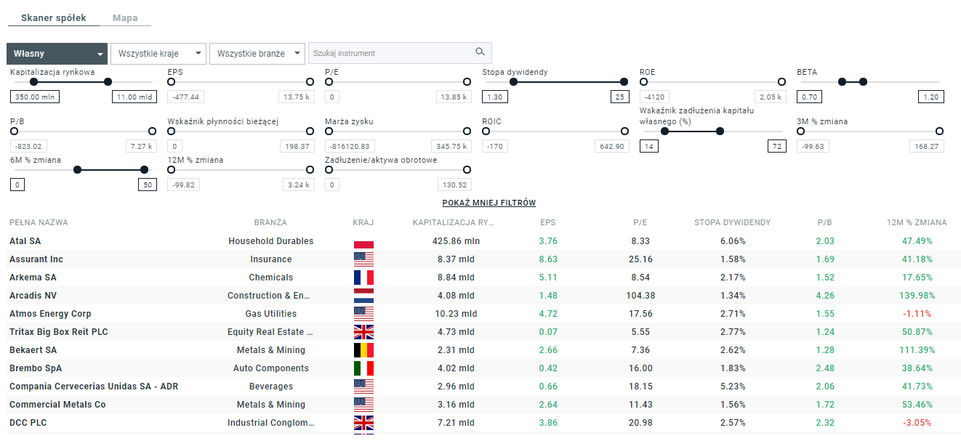Click the US flag in Assurant Inc row
961x441 pixels.
click(363, 259)
